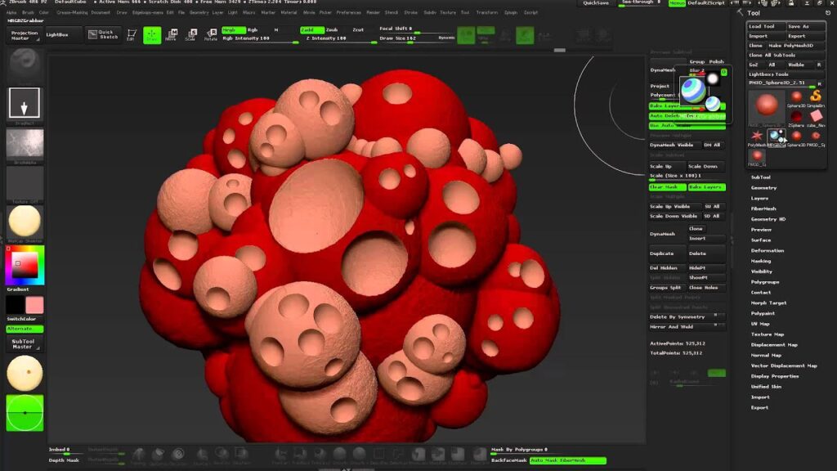The height and width of the screenshot is (471, 837).
Task: Open the Stroke menu
Action: [411, 12]
